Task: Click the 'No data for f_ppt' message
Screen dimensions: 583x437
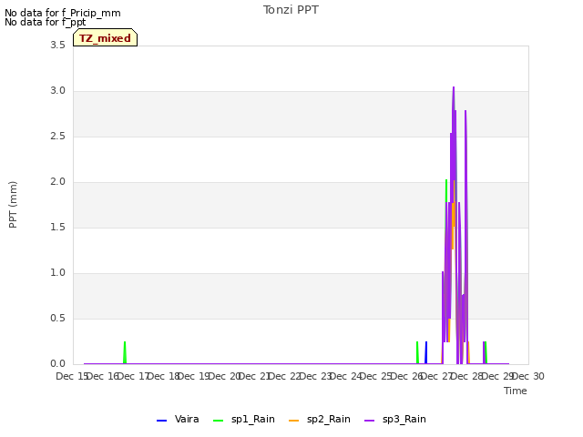Action: (x=45, y=22)
